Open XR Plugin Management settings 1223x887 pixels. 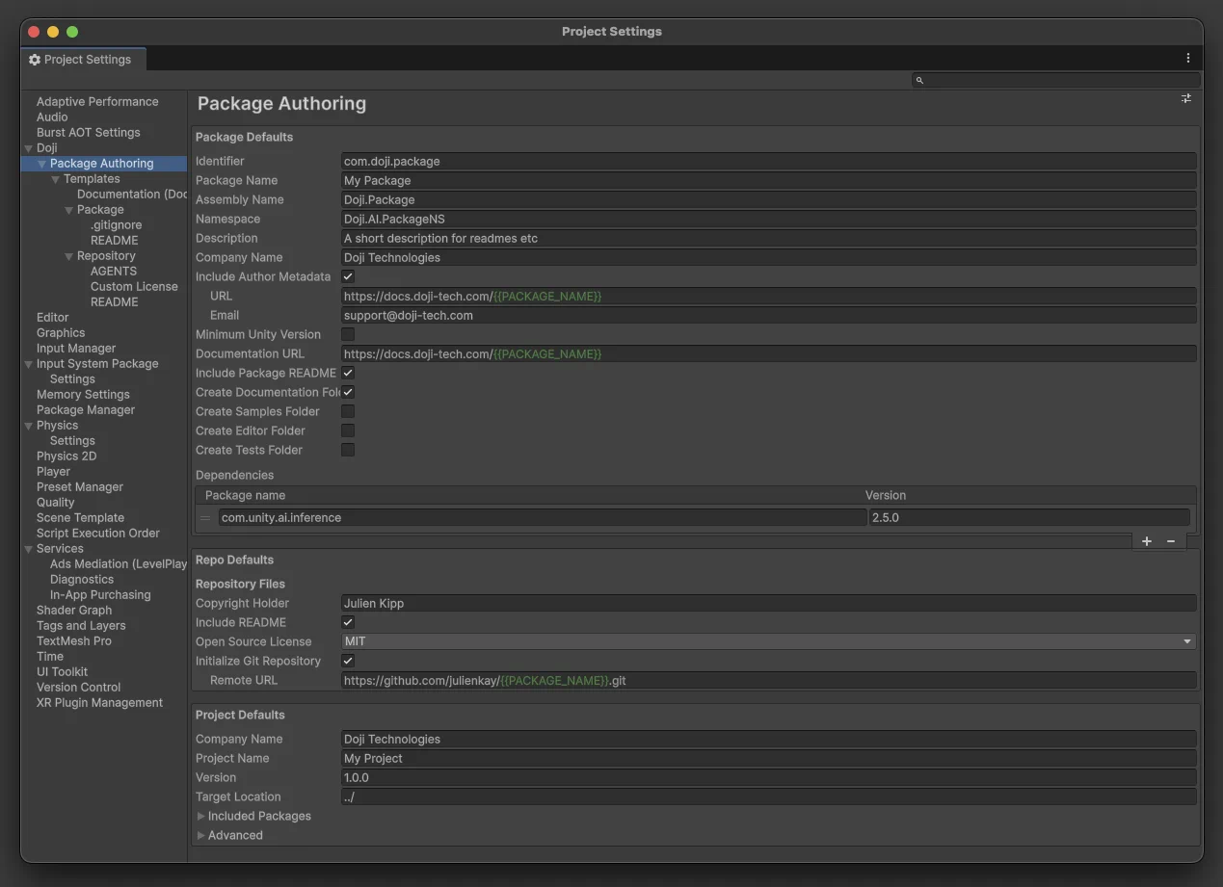(x=100, y=702)
